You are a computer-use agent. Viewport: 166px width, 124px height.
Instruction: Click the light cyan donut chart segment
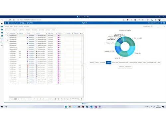point(131,51)
